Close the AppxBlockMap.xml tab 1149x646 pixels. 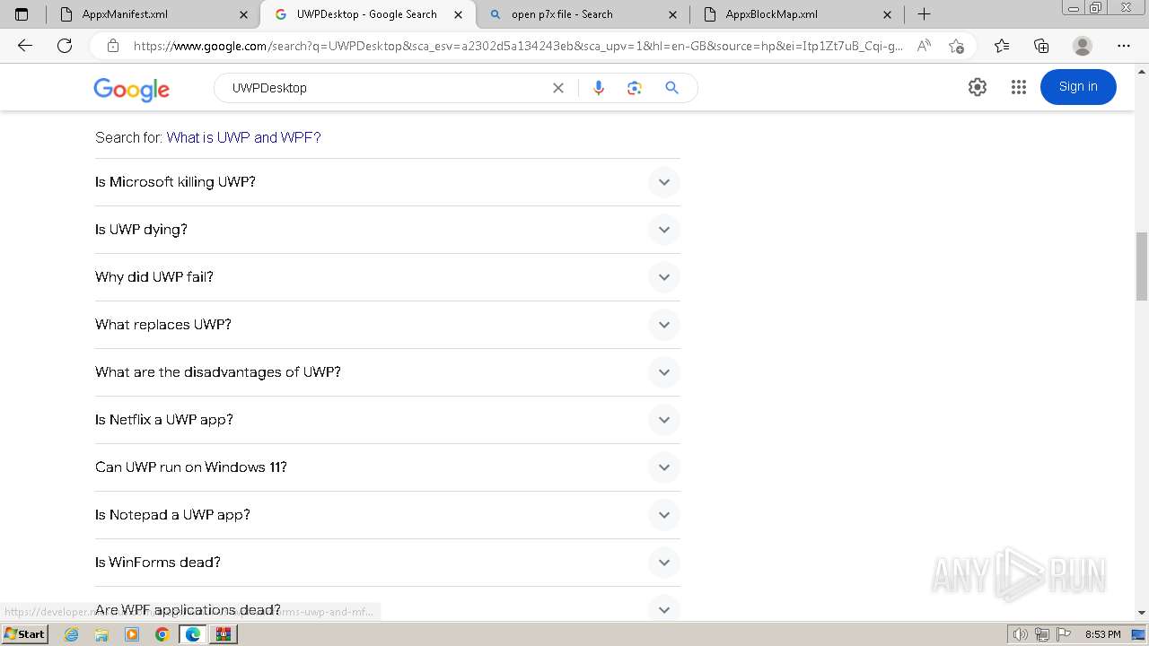pyautogui.click(x=888, y=14)
